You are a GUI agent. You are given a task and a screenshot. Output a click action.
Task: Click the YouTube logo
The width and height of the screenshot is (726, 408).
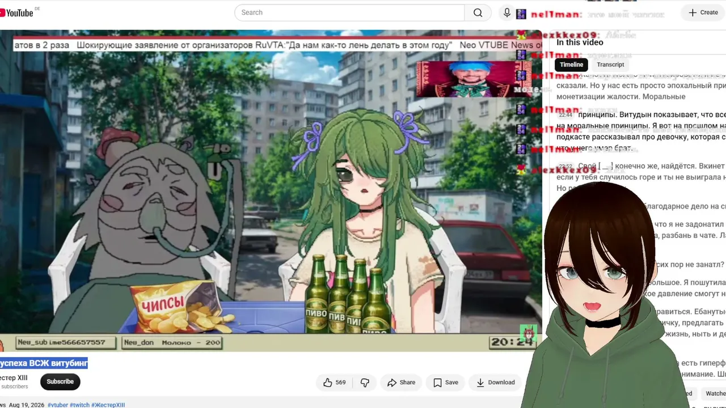click(x=16, y=12)
